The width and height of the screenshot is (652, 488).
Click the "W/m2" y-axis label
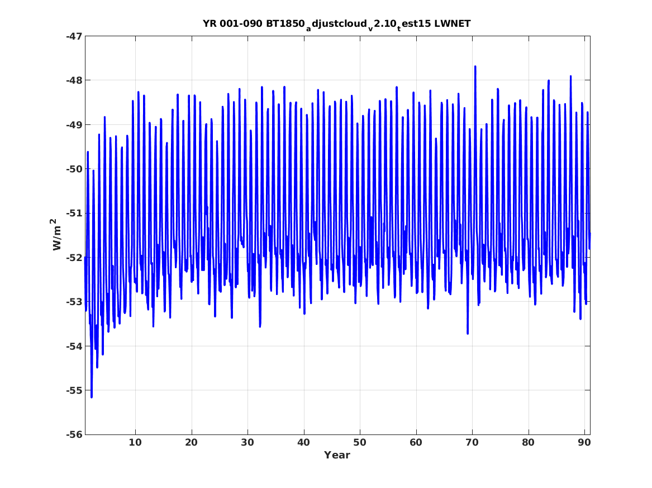56,234
